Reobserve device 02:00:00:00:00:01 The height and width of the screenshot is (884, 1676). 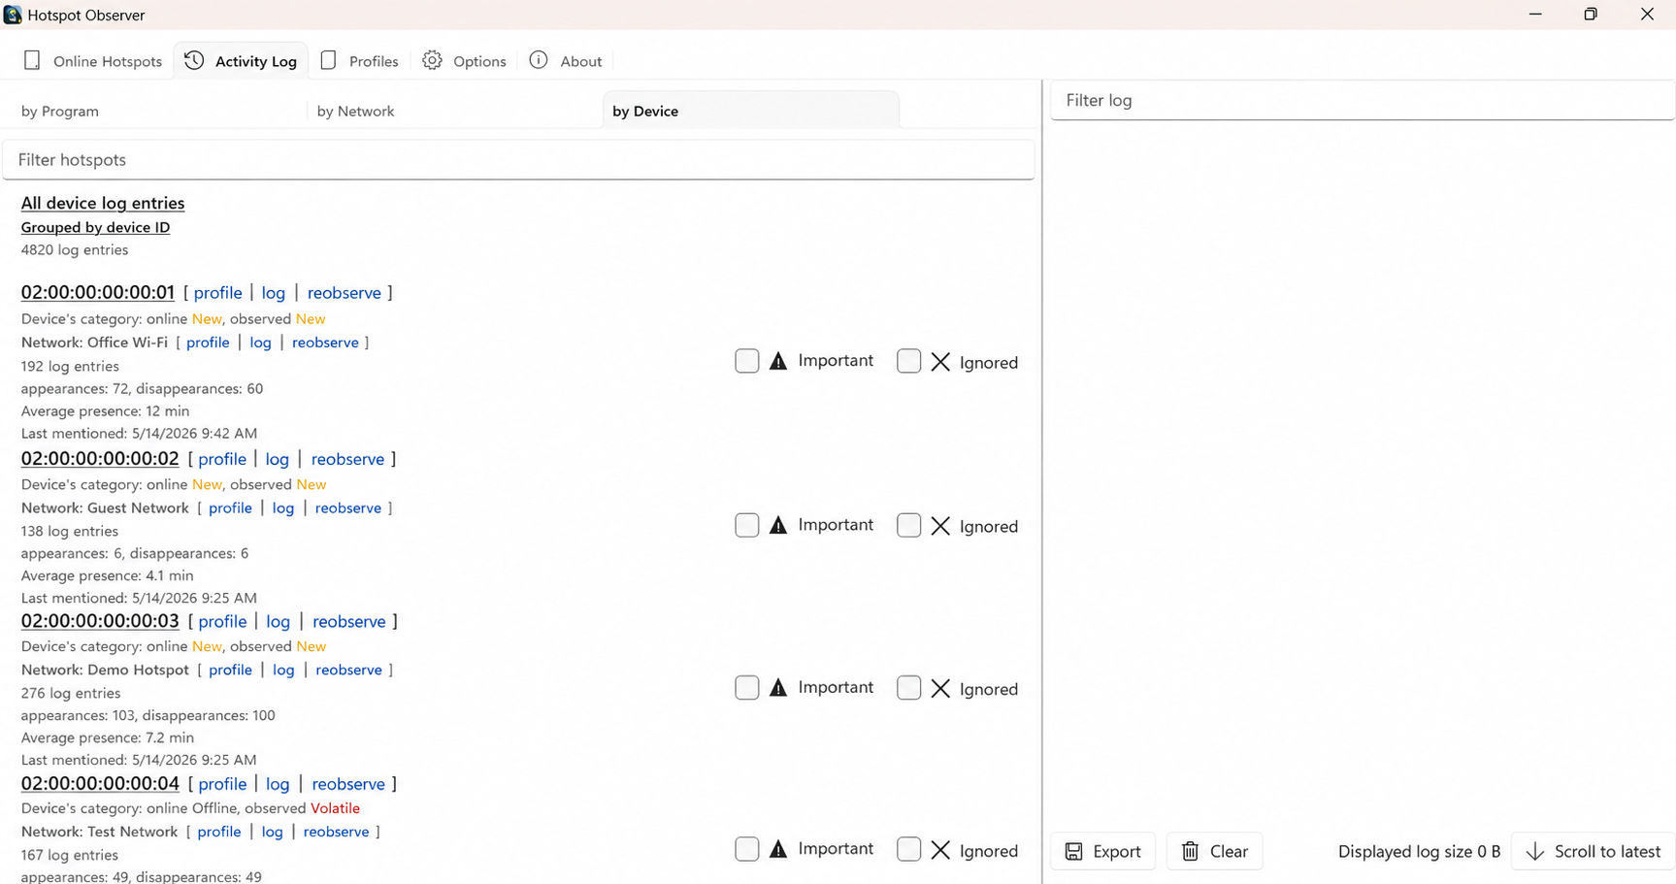point(345,293)
